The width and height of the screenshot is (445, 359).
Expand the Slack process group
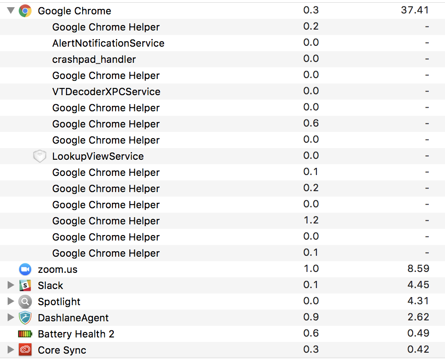(x=11, y=285)
